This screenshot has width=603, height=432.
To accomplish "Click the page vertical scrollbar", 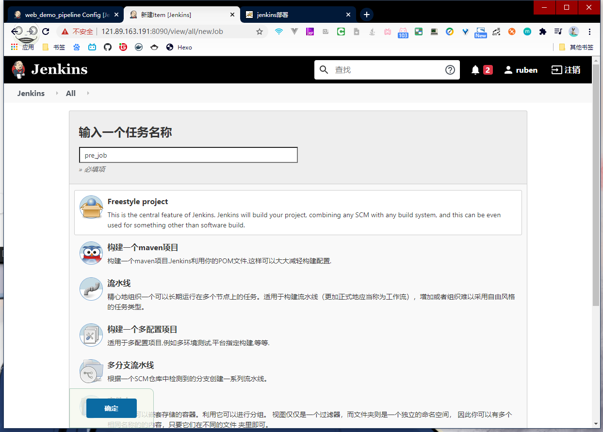I will coord(596,194).
